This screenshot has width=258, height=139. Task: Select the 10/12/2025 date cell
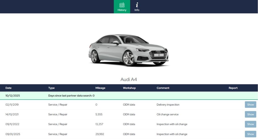point(13,96)
